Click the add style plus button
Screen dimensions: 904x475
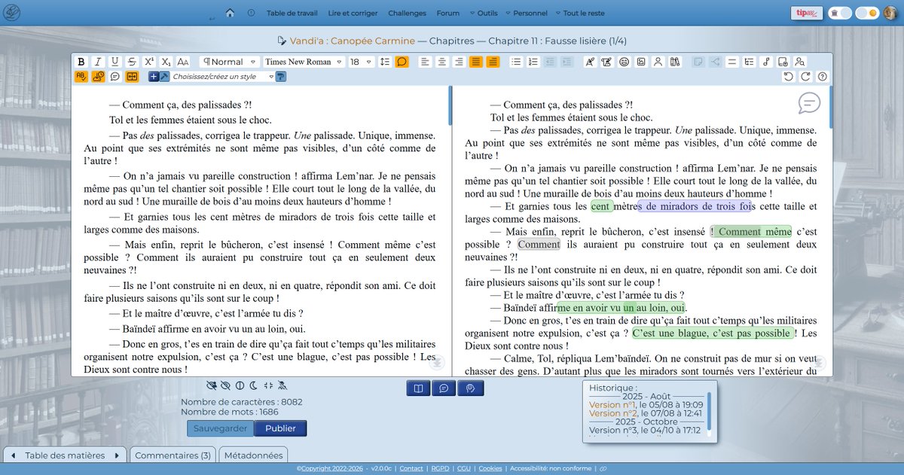tap(154, 76)
